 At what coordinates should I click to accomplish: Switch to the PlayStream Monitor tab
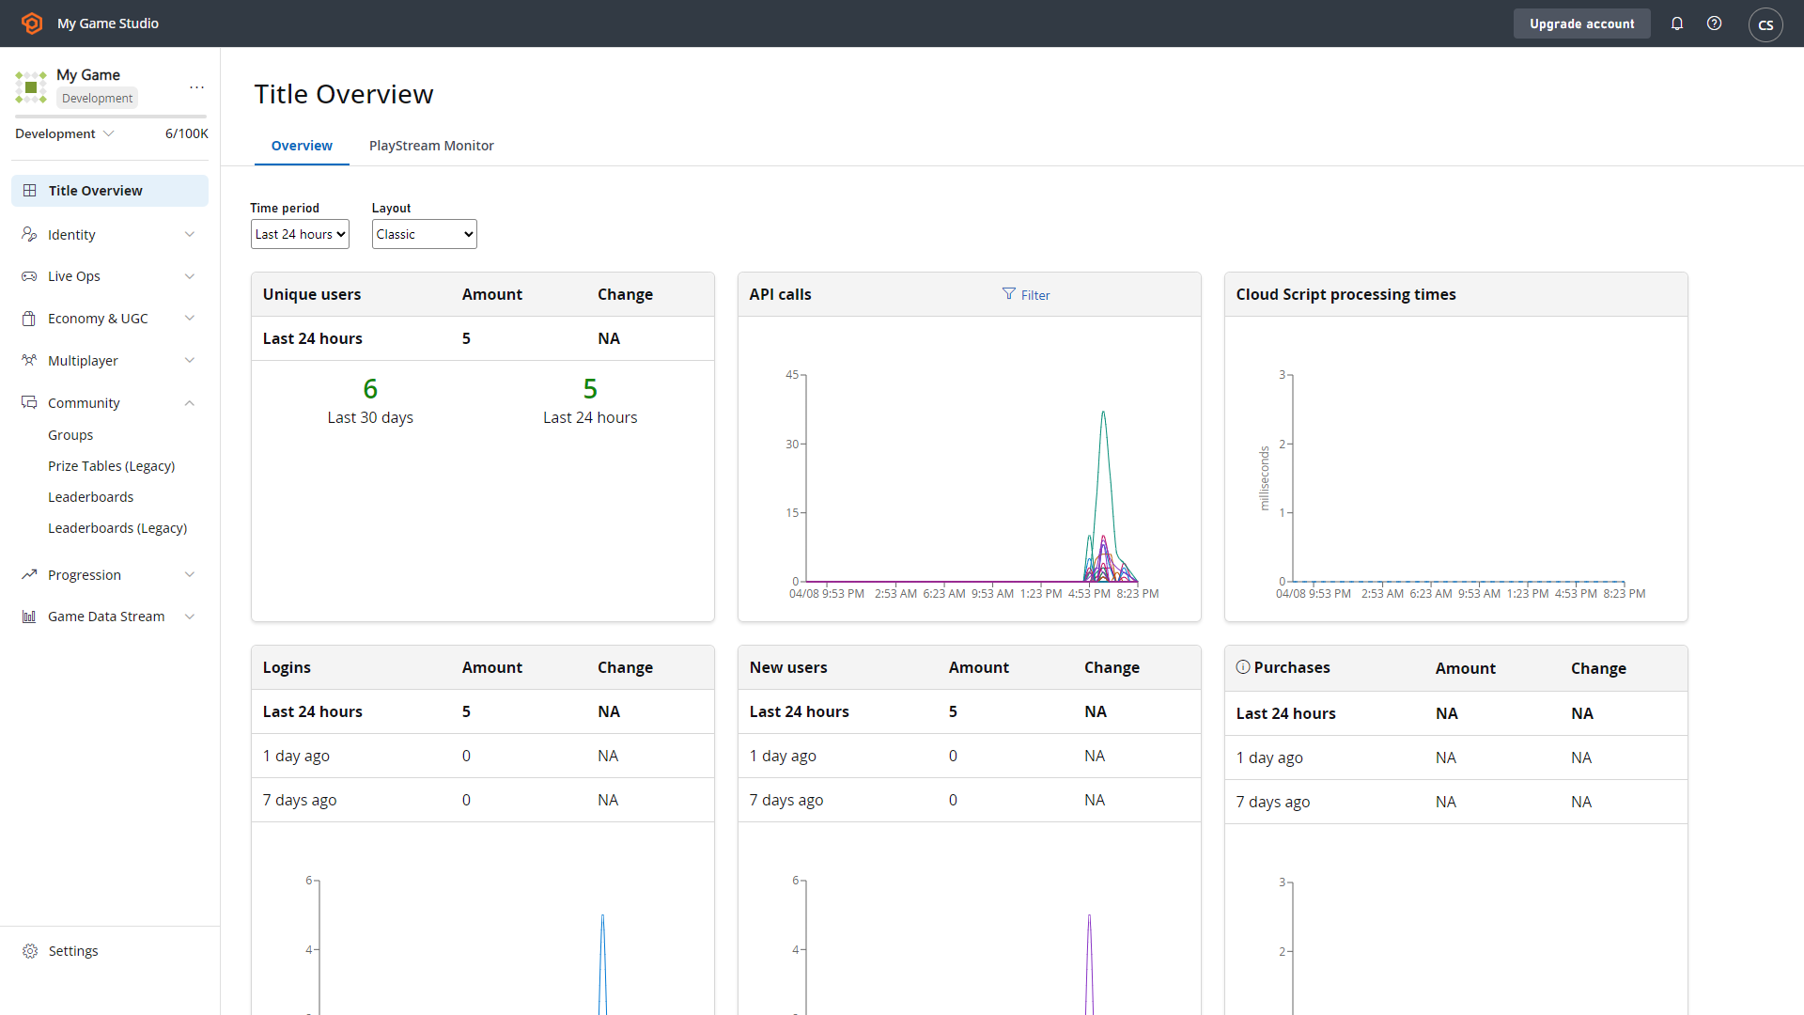pyautogui.click(x=431, y=146)
